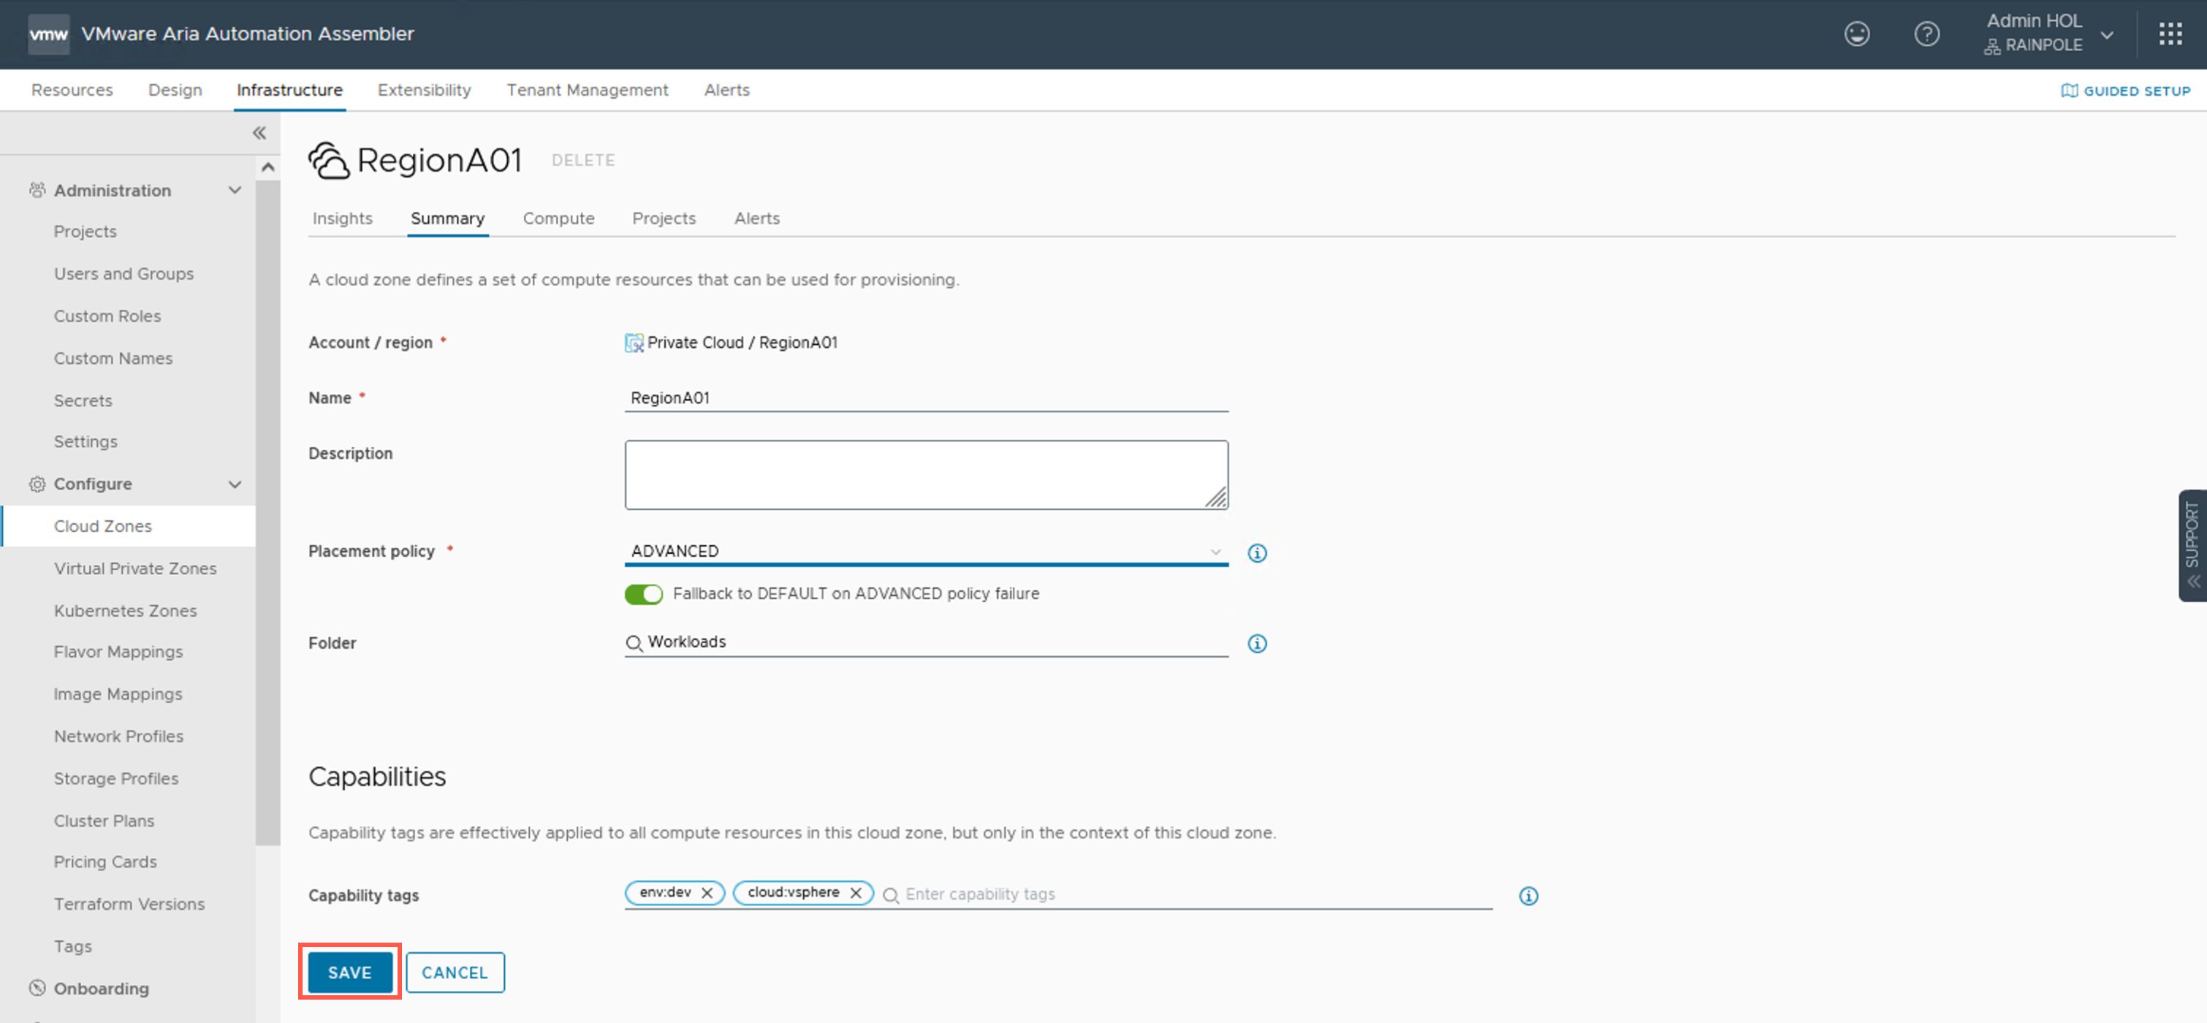This screenshot has height=1023, width=2207.
Task: Switch to the Compute tab
Action: tap(558, 218)
